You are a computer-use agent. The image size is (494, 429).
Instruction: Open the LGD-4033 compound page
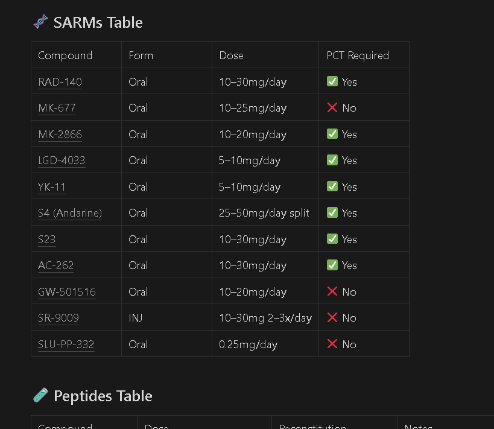pos(62,160)
